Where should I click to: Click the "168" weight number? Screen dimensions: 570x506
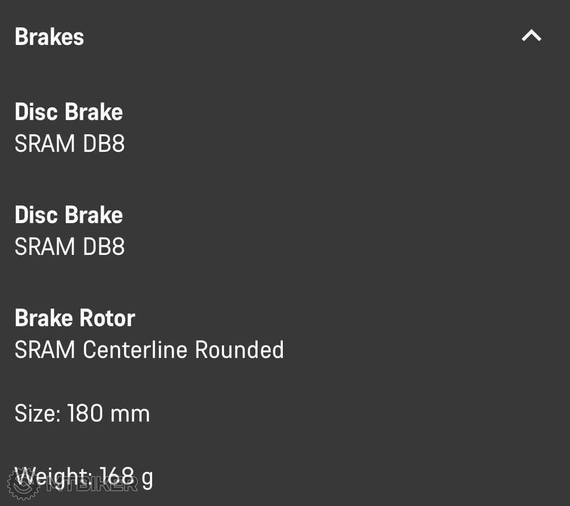tap(117, 477)
